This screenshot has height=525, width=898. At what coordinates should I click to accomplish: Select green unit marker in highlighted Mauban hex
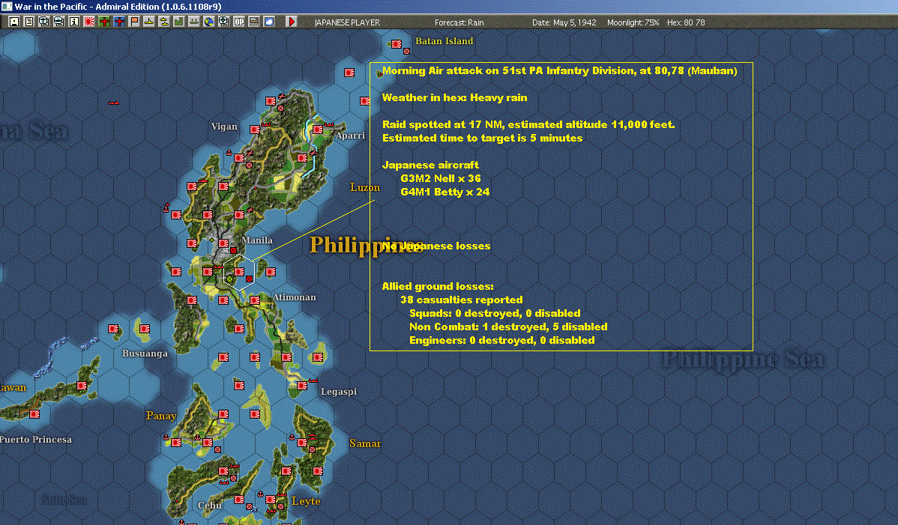[230, 279]
